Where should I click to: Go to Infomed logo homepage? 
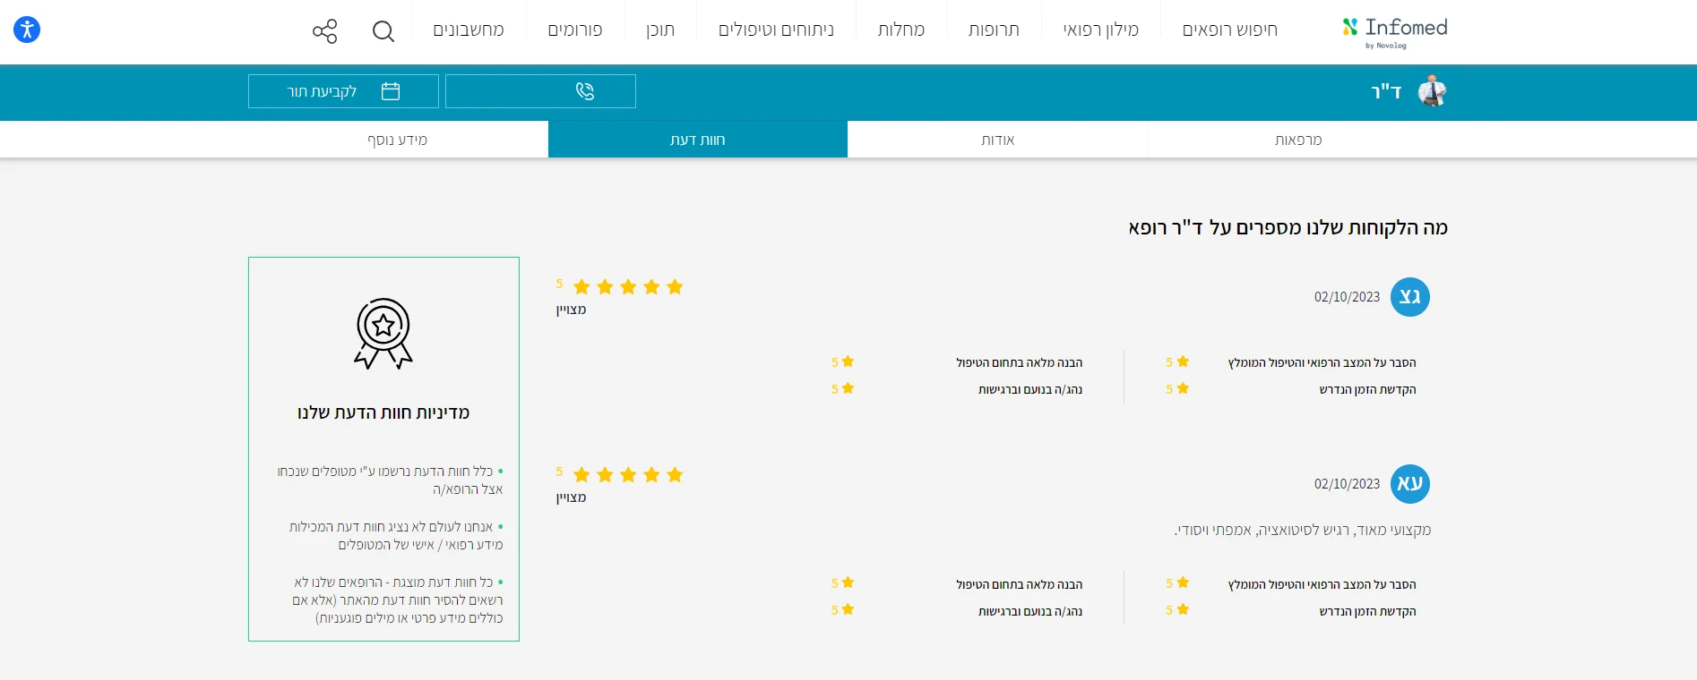tap(1395, 31)
